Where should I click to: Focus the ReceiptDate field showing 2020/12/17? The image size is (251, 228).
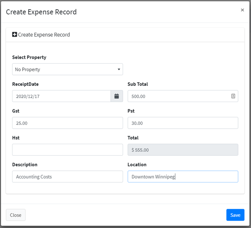click(62, 96)
